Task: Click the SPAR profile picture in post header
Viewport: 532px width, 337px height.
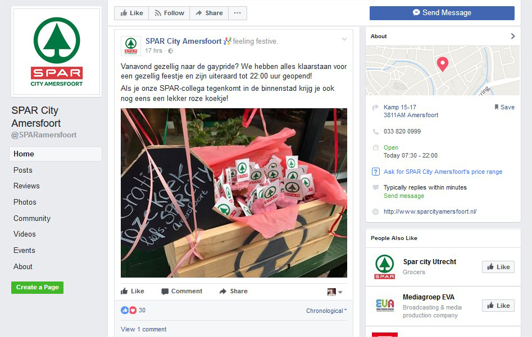Action: tap(131, 46)
